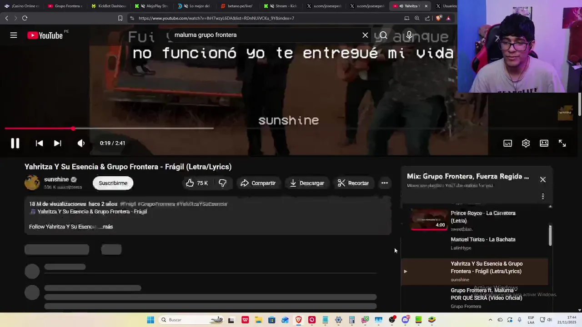The height and width of the screenshot is (327, 582).
Task: Expand description with ...más
Action: click(106, 227)
